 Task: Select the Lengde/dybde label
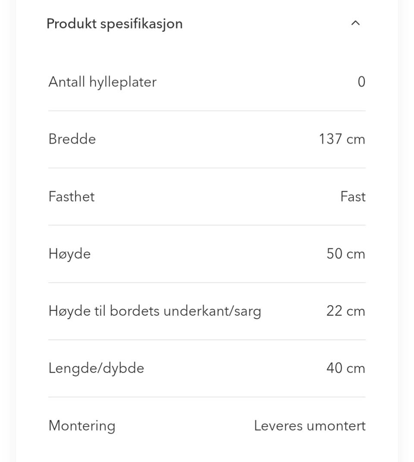coord(96,368)
